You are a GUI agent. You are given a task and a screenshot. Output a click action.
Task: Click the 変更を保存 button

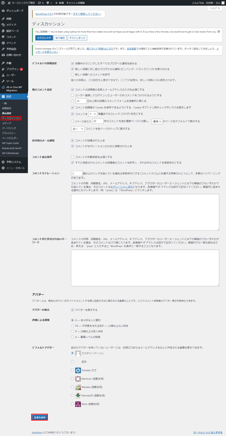[40, 417]
